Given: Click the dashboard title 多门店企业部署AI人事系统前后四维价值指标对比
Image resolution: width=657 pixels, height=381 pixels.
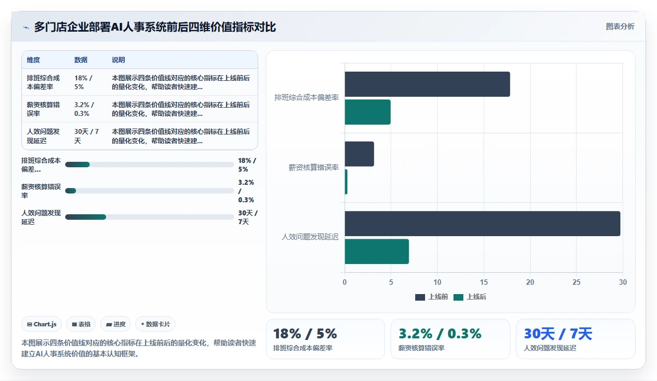Looking at the screenshot, I should click(x=155, y=27).
